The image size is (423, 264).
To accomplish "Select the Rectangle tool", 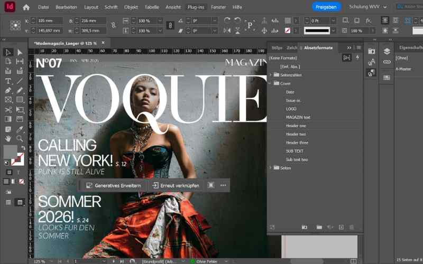I will (x=20, y=100).
